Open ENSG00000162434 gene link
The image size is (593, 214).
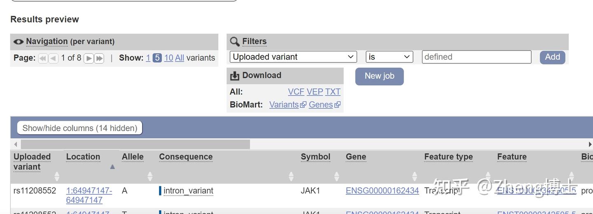(382, 191)
